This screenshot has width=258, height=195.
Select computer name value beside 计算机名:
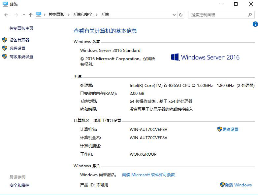pos(148,130)
